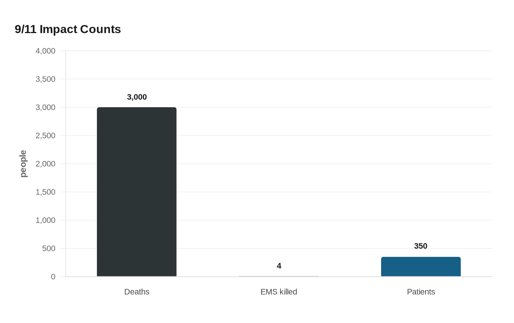
Task: Click the Patients axis label
Action: point(421,292)
